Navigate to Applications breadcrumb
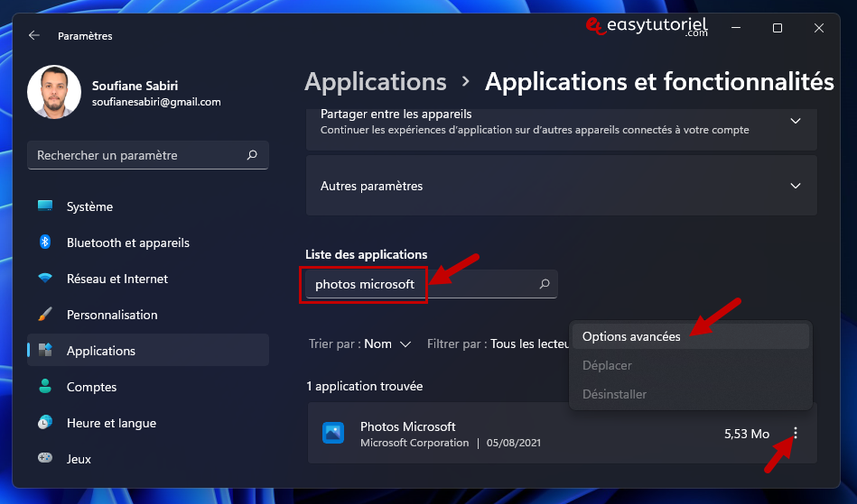Screen dimensions: 857x504 tap(376, 82)
